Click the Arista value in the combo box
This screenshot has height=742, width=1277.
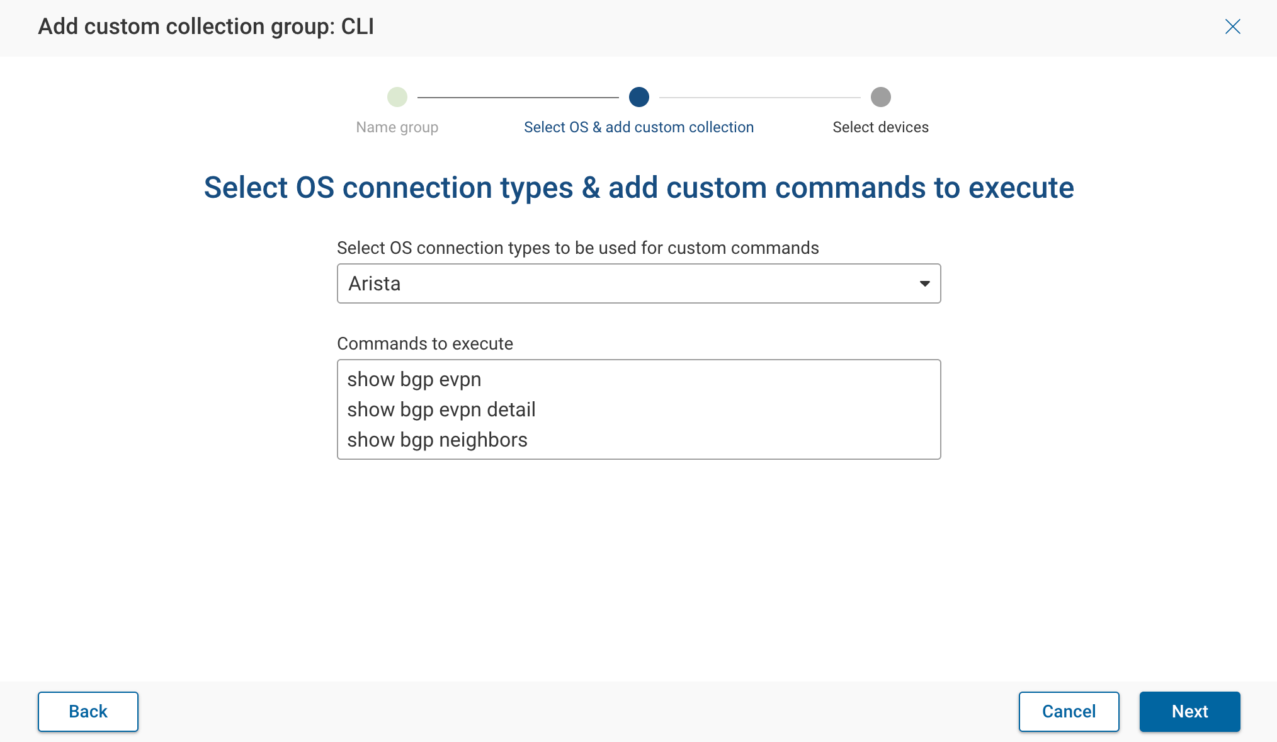click(374, 283)
